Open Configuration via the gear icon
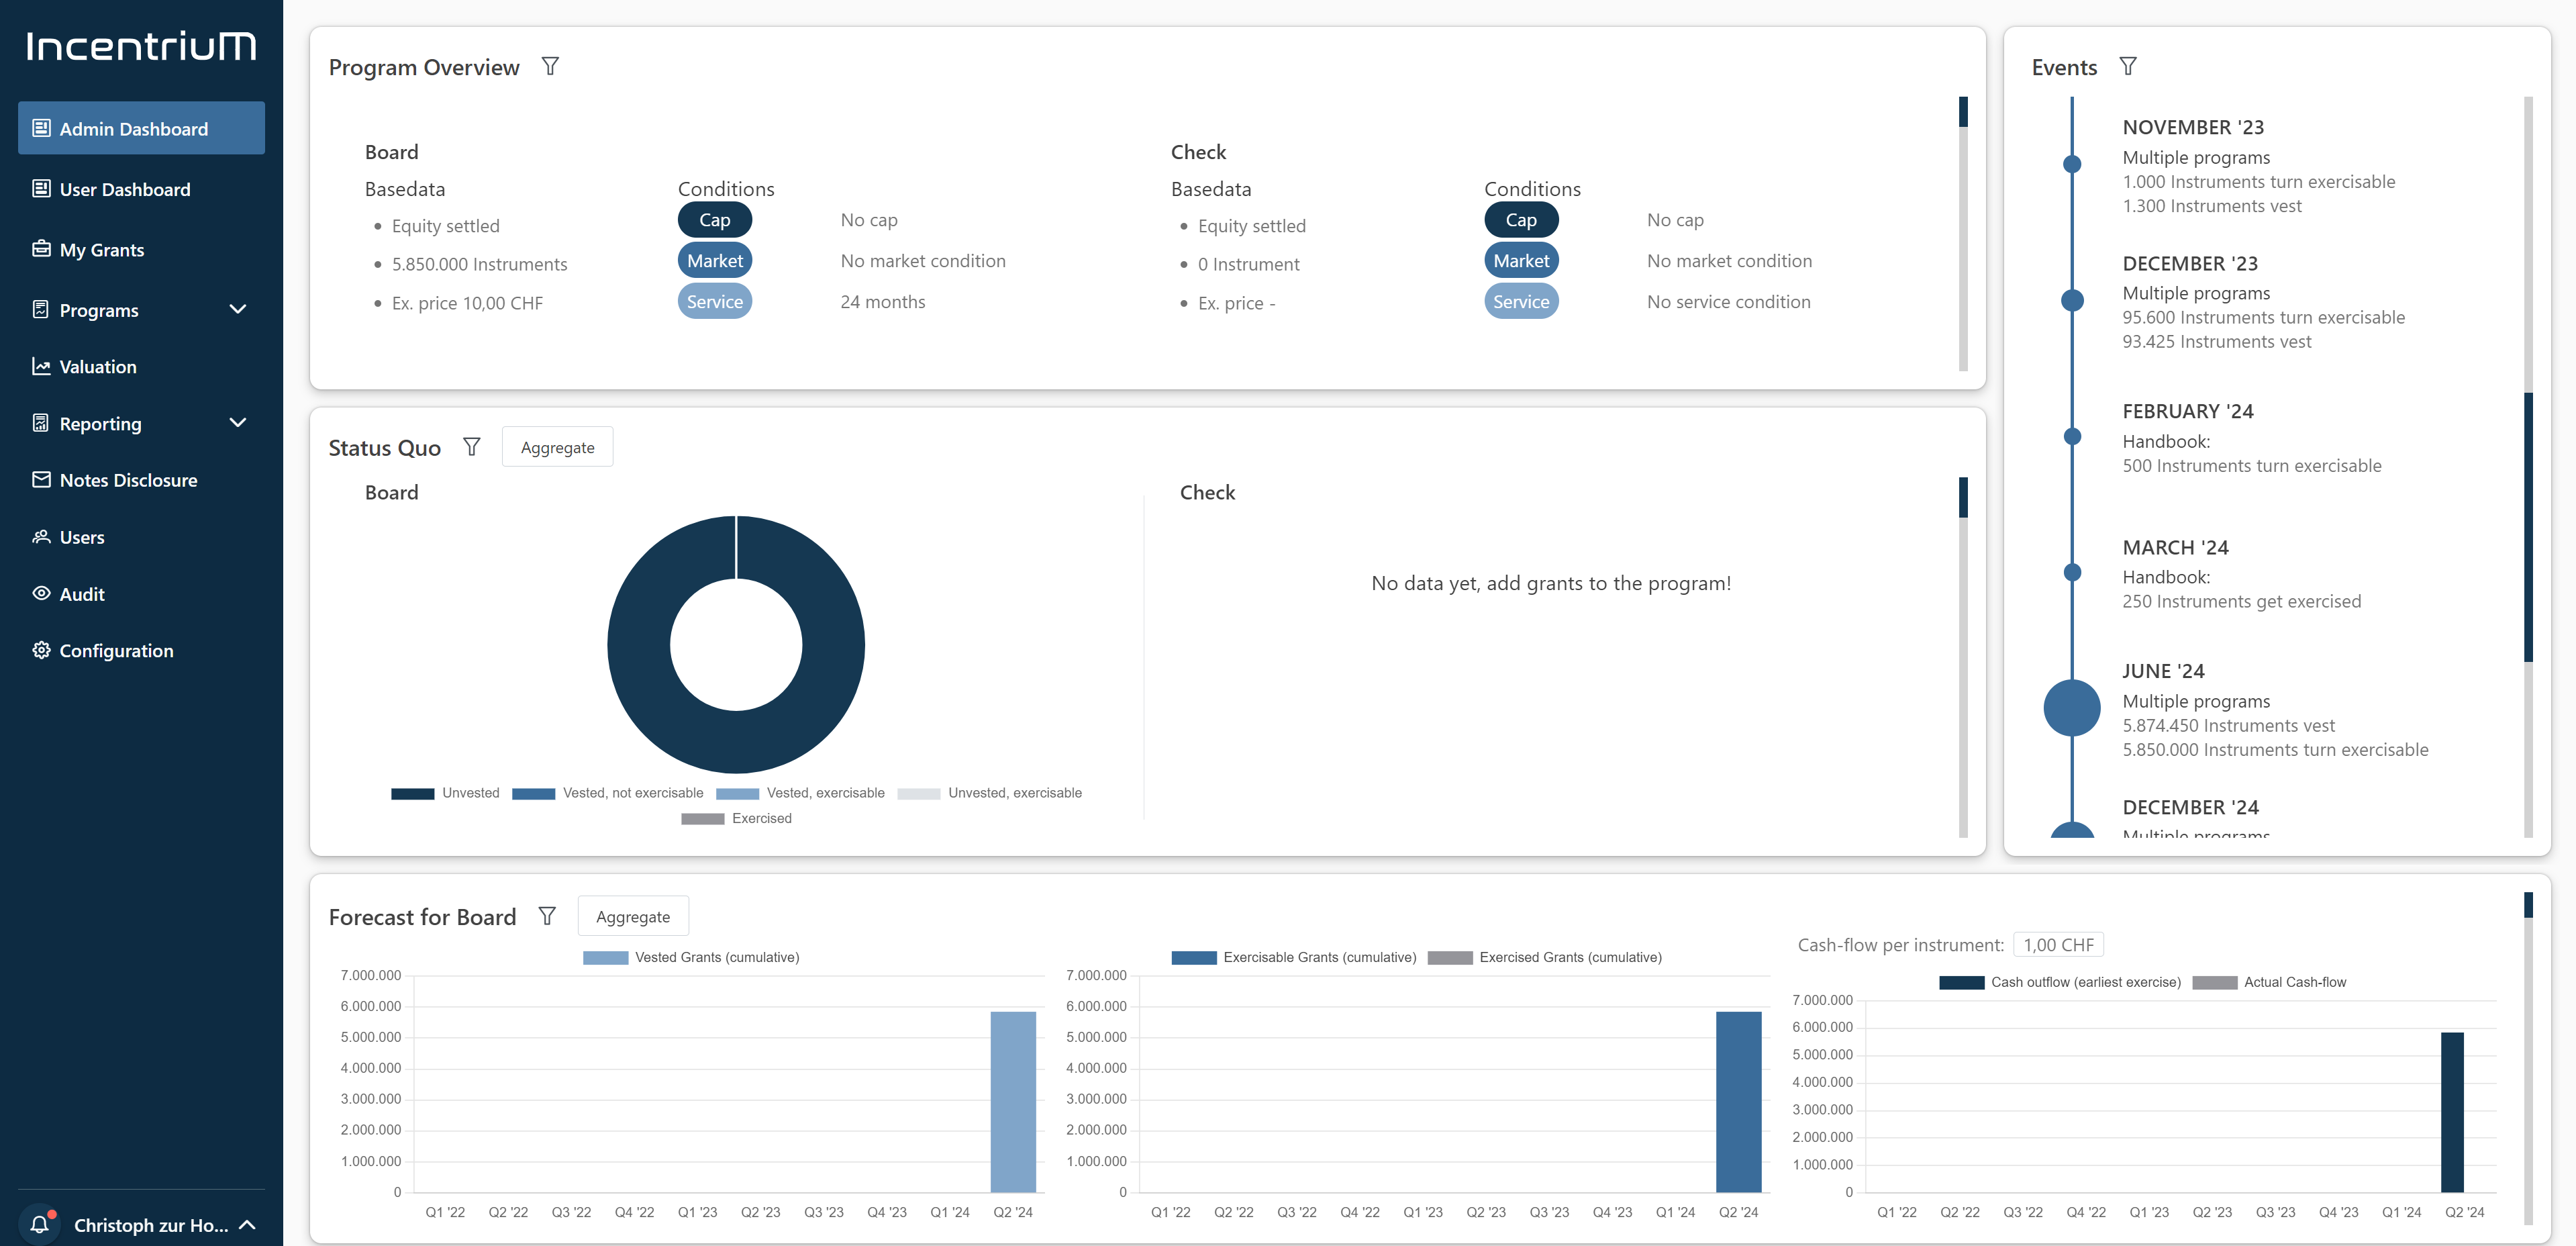Viewport: 2576px width, 1246px height. point(41,650)
